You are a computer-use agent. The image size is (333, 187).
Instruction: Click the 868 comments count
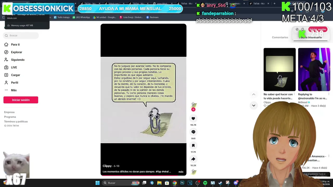193,138
